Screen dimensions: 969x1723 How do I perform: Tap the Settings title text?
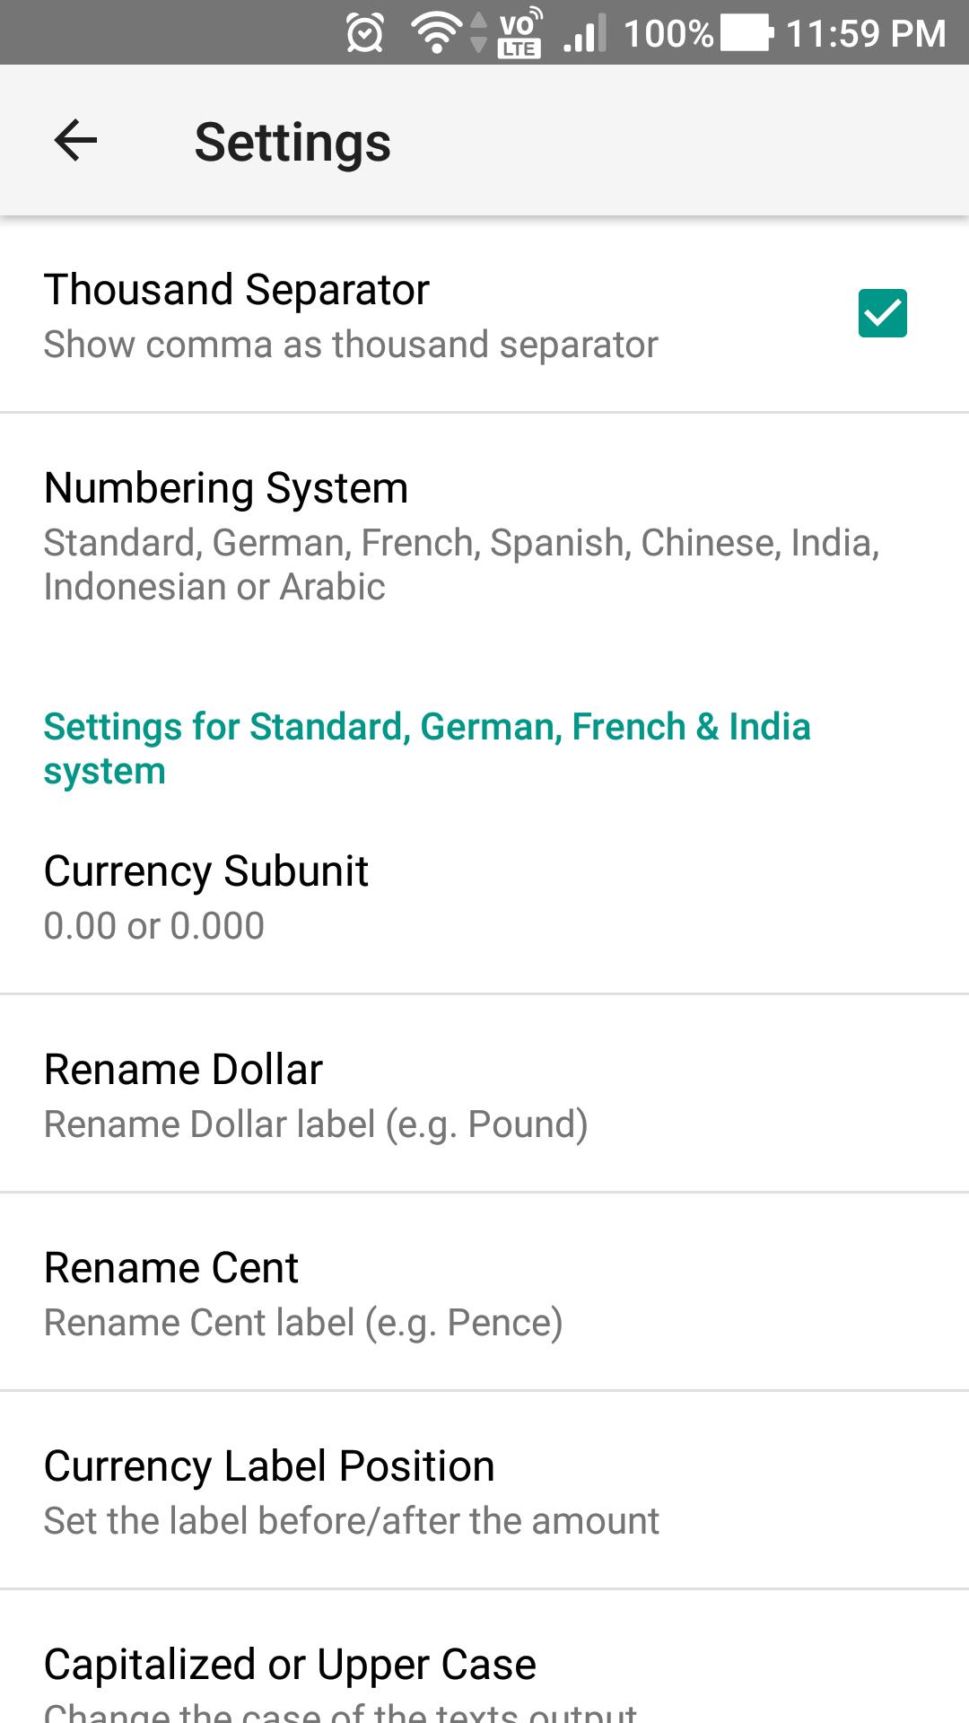tap(292, 142)
